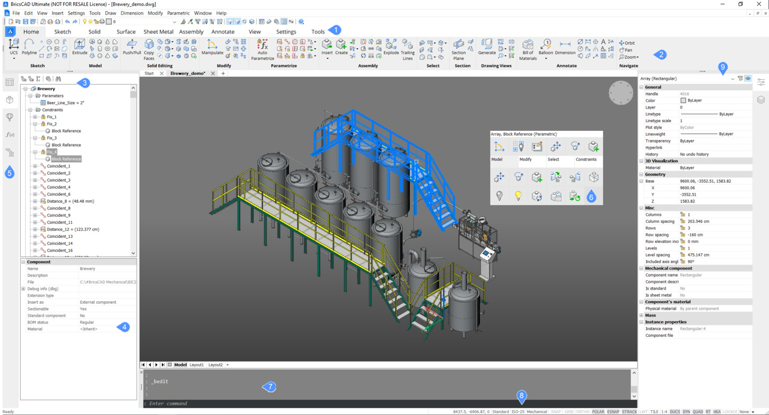Expand the Fix_1 constraint node
The image size is (769, 415).
[35, 117]
